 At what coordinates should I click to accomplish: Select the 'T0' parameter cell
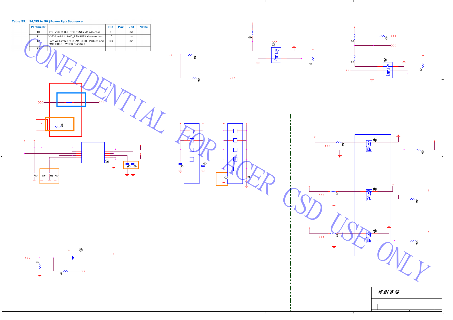(x=38, y=32)
